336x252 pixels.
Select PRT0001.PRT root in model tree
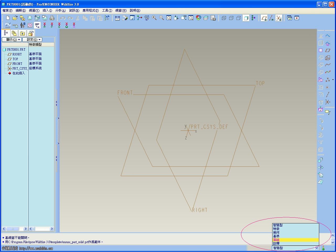point(14,50)
